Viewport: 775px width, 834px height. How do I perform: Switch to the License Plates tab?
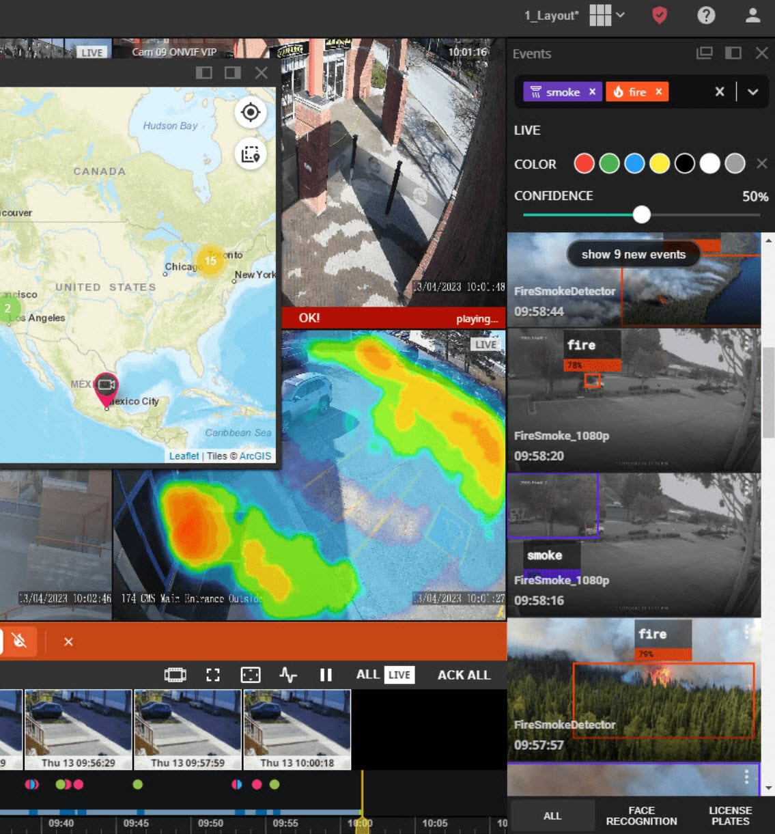(730, 816)
